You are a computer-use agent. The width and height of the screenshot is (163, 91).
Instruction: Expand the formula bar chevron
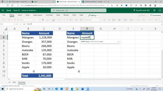click(161, 24)
